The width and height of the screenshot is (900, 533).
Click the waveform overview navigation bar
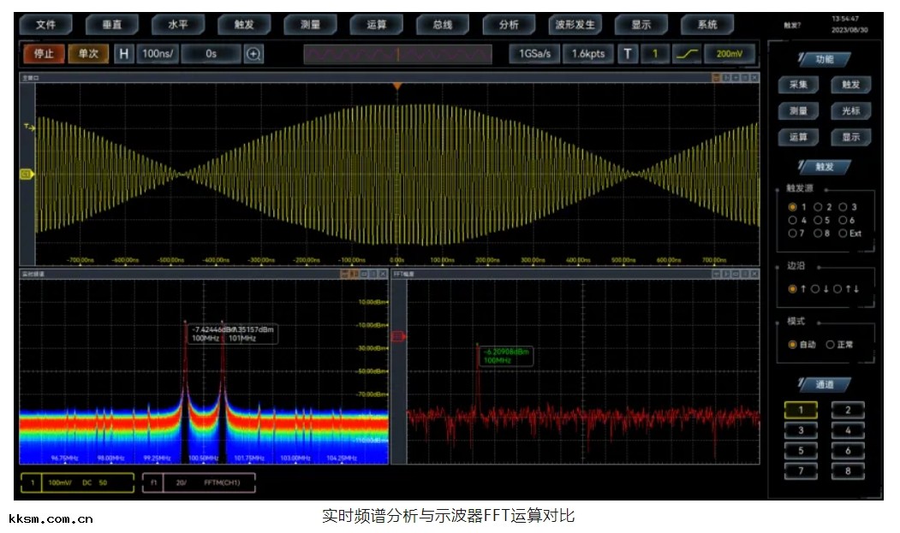[397, 54]
